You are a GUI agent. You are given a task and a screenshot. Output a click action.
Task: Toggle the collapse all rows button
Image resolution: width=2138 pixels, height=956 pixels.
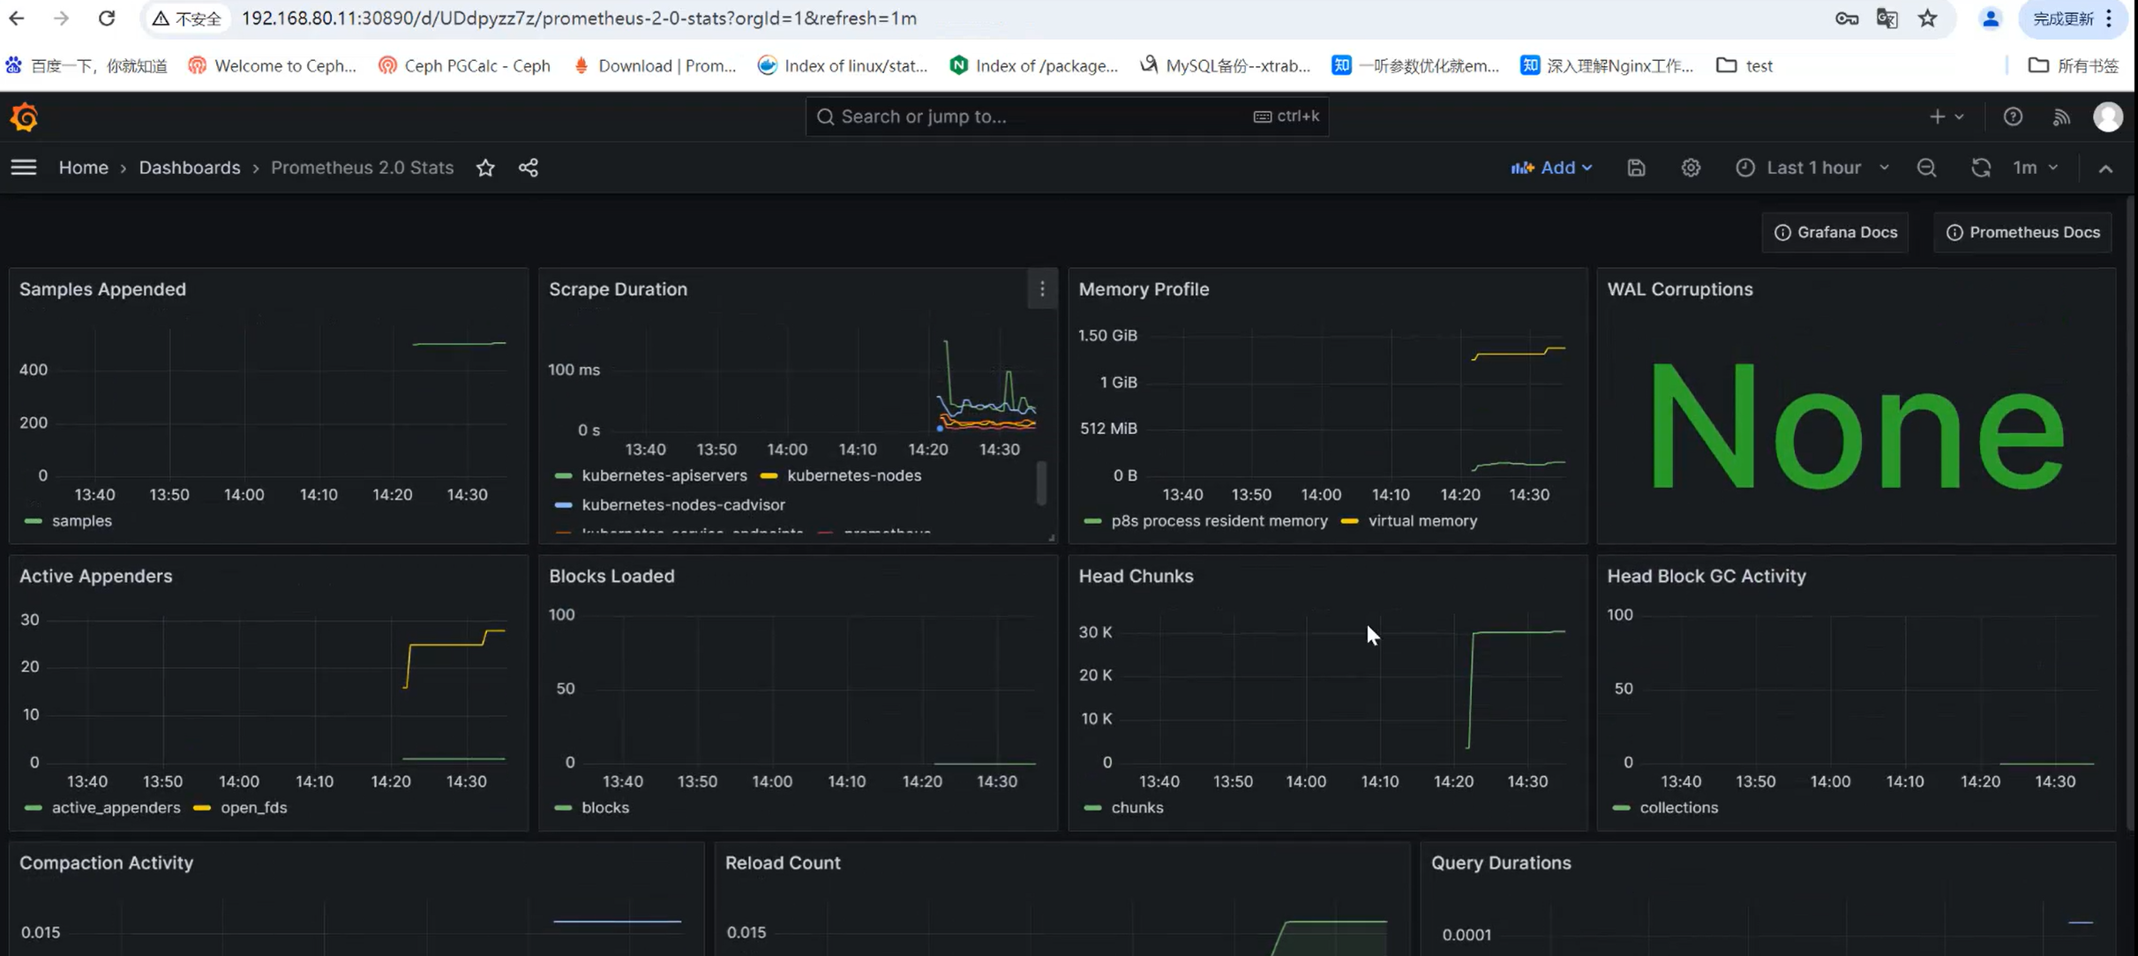tap(2105, 167)
